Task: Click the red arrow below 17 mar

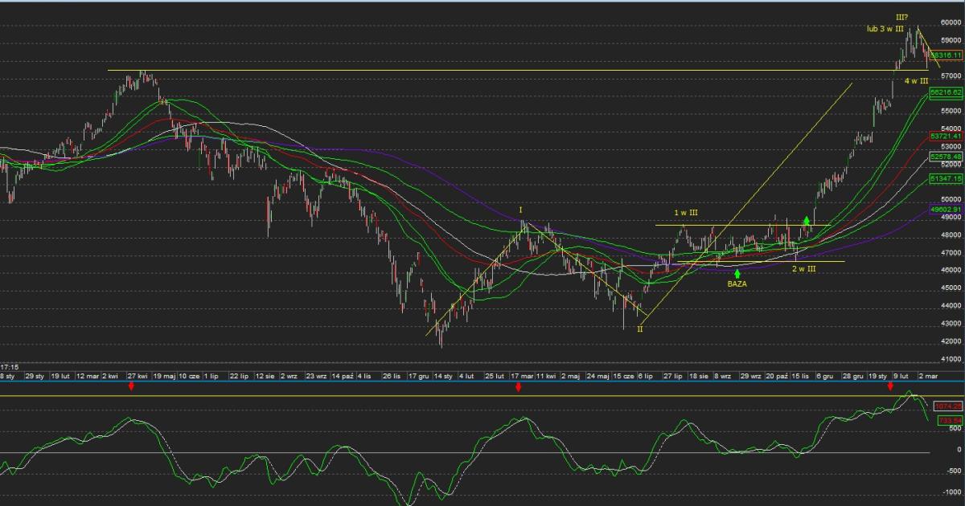Action: tap(519, 387)
